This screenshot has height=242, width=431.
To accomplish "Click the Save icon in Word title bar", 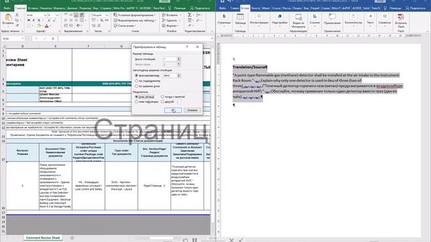I will point(222,1).
